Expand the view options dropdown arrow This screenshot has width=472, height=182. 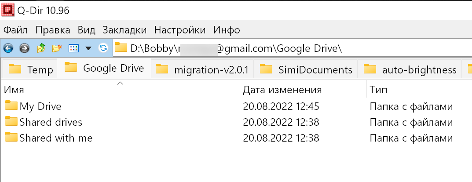pyautogui.click(x=88, y=48)
